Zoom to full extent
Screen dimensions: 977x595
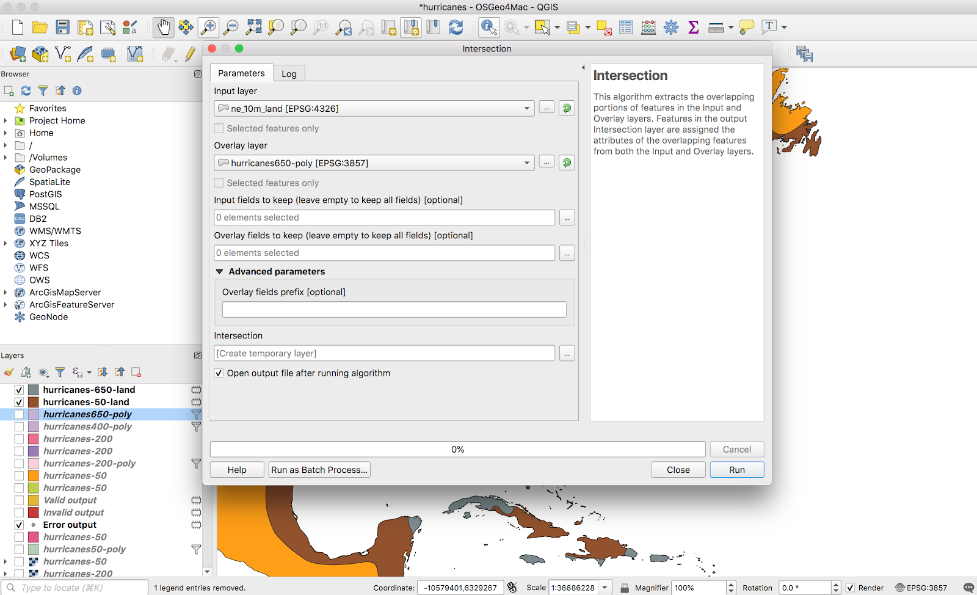tap(253, 27)
